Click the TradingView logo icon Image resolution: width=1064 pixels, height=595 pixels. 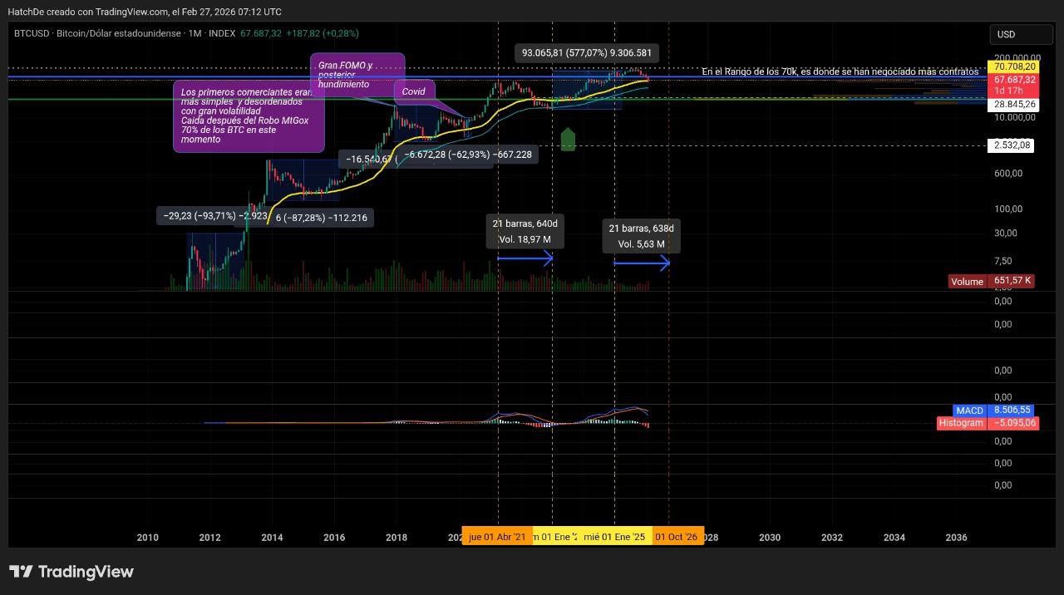(21, 572)
